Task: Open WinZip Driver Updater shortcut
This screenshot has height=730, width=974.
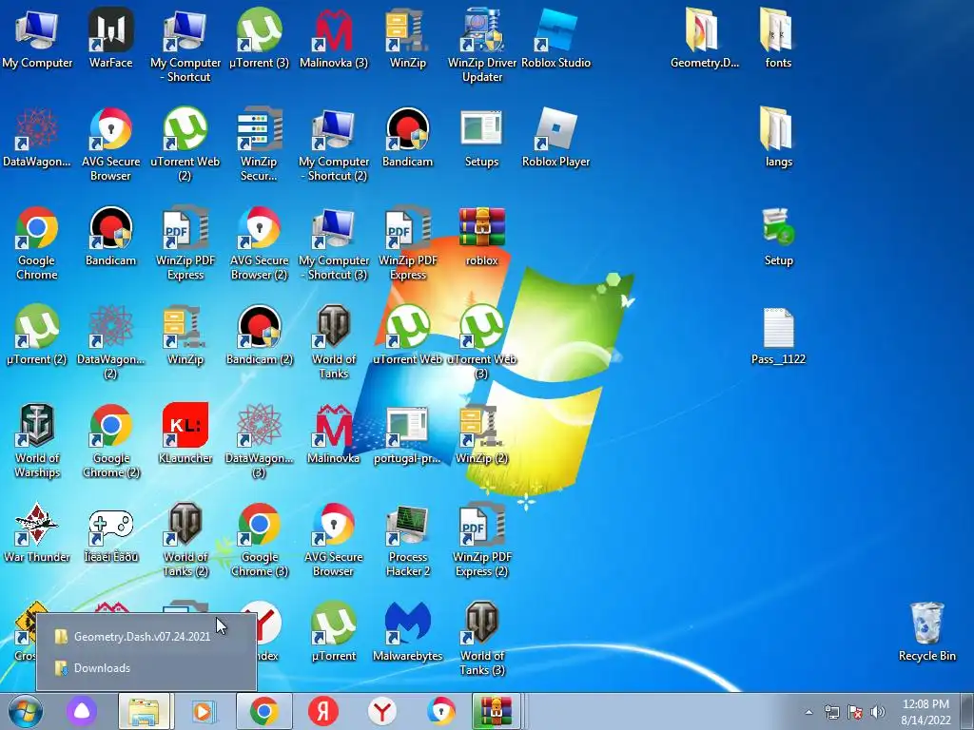Action: click(482, 45)
